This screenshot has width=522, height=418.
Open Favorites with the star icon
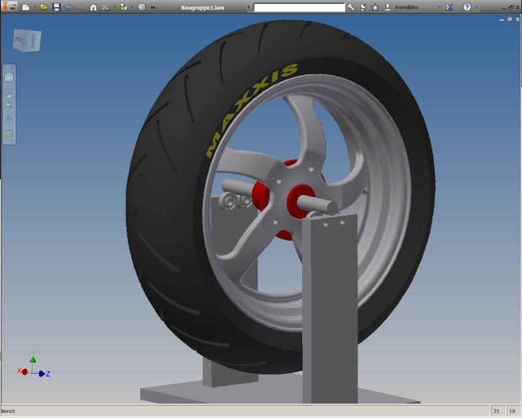pos(375,7)
